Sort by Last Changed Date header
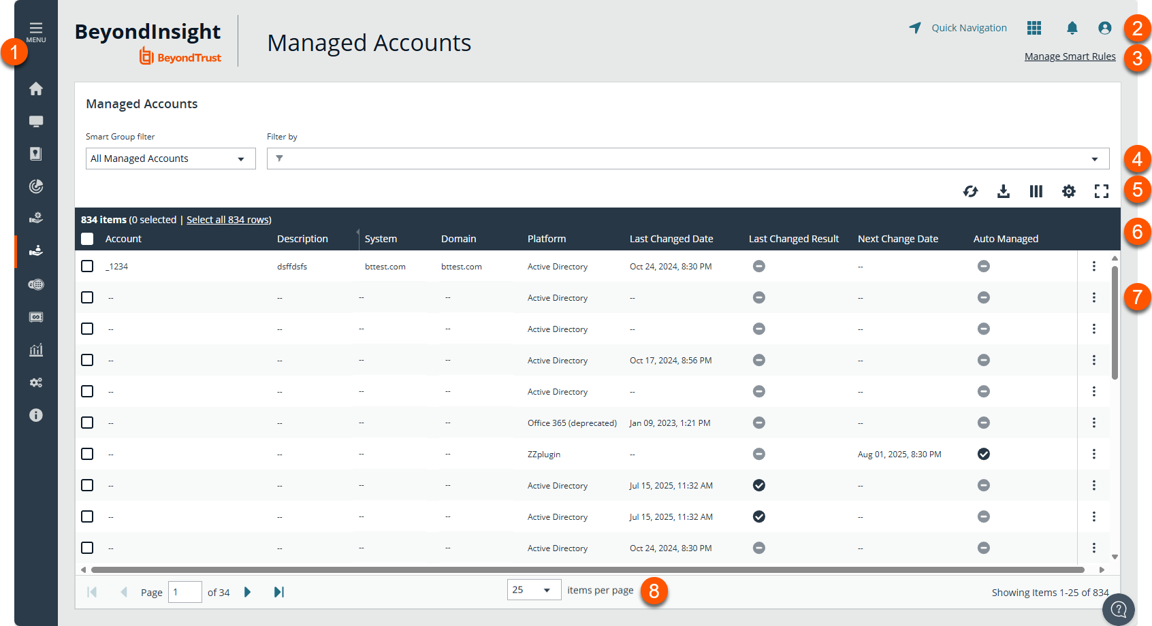Screen dimensions: 1152x626 (x=671, y=239)
